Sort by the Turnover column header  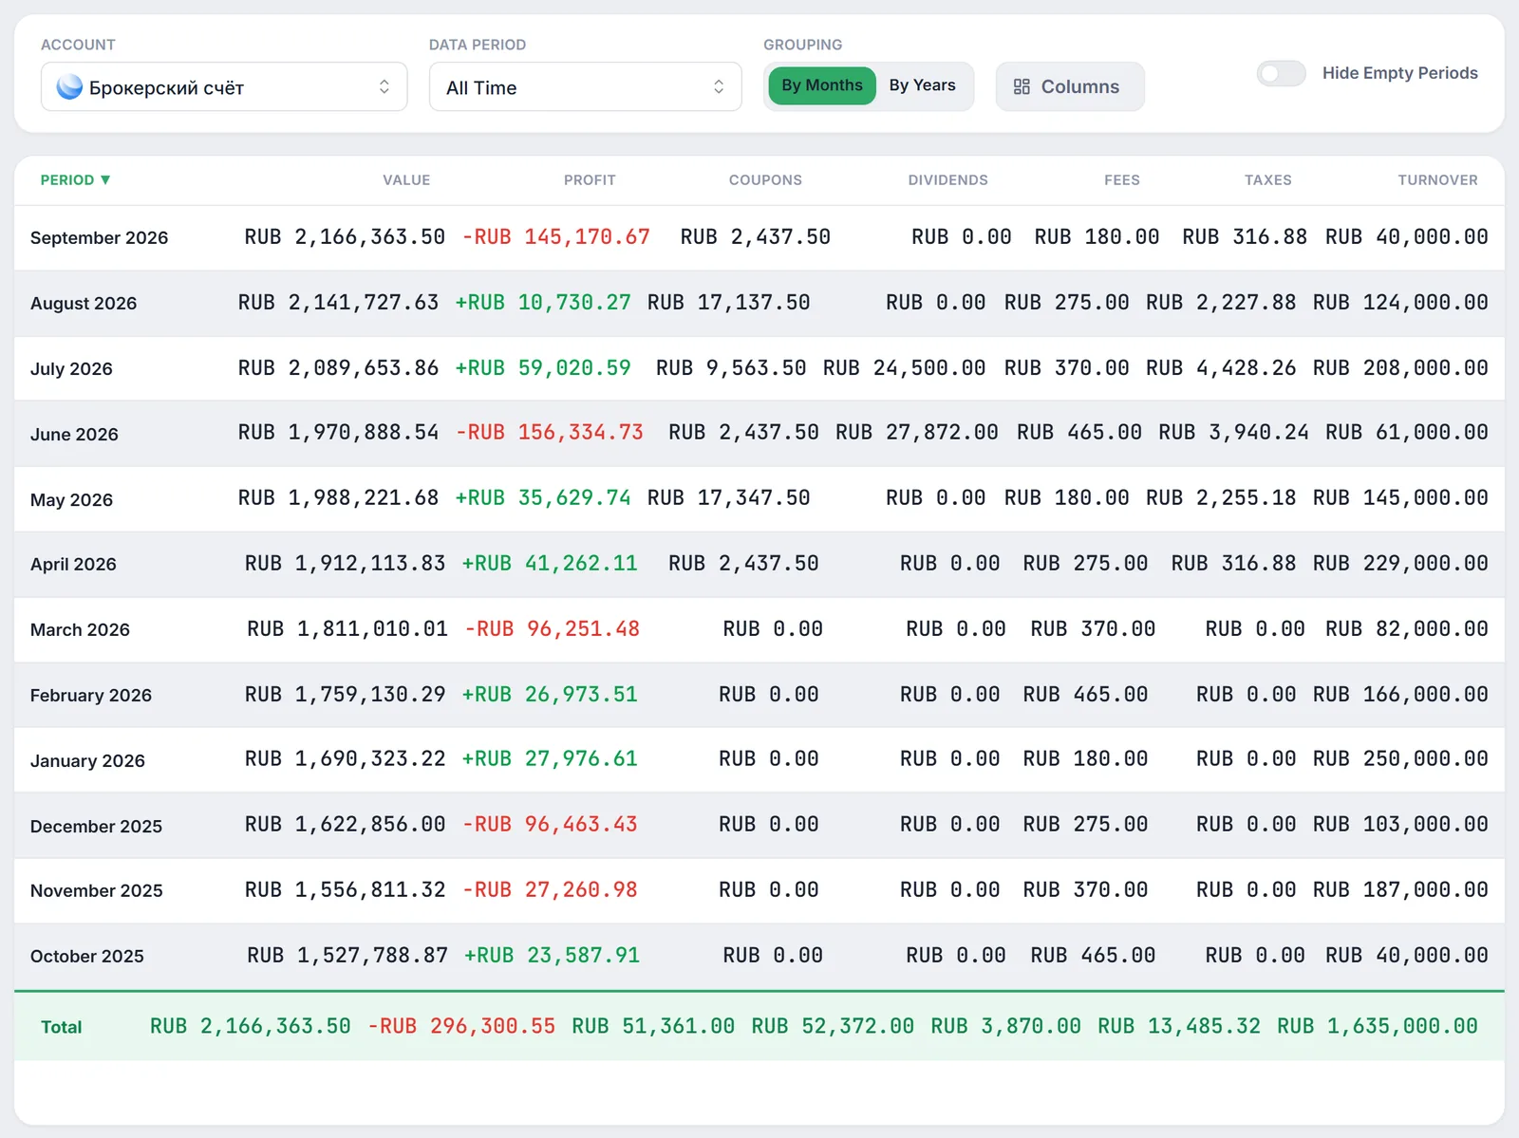point(1437,179)
